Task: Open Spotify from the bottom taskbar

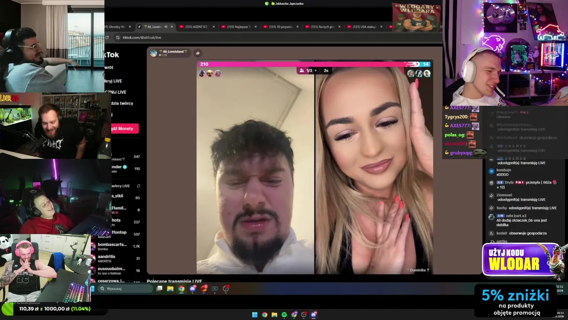Action: (x=284, y=315)
